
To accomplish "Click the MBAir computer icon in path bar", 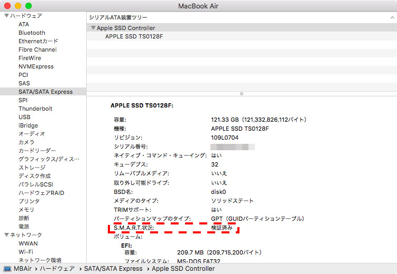I will click(7, 269).
